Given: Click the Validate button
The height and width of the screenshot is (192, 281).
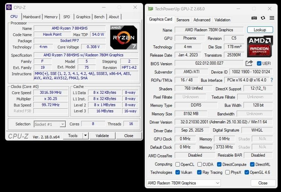Looking at the screenshot, I should (x=102, y=136).
